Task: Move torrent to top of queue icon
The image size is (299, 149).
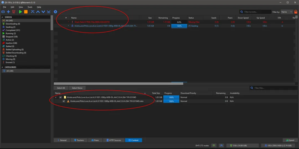Action: (33, 12)
